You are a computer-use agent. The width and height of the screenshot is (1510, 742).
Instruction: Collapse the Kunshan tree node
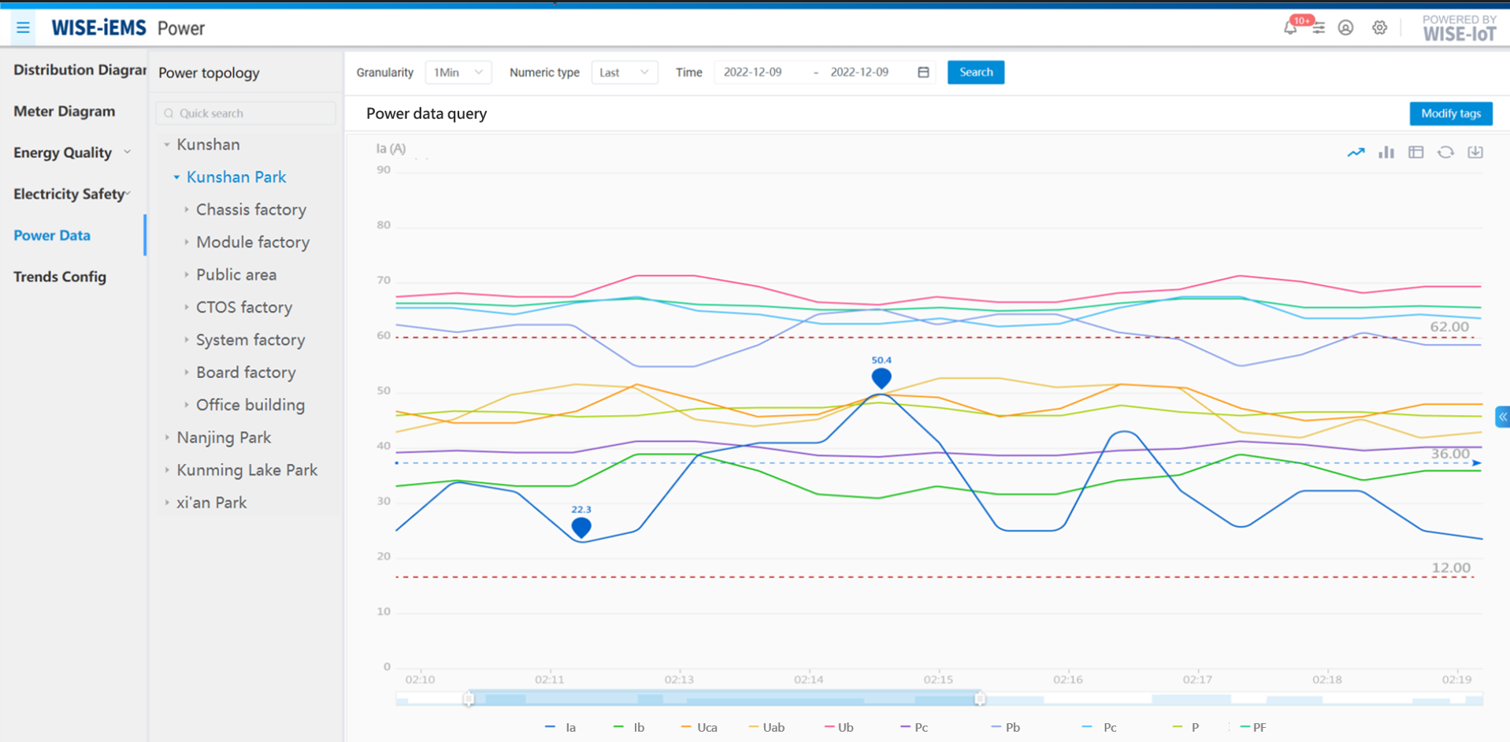pyautogui.click(x=167, y=145)
